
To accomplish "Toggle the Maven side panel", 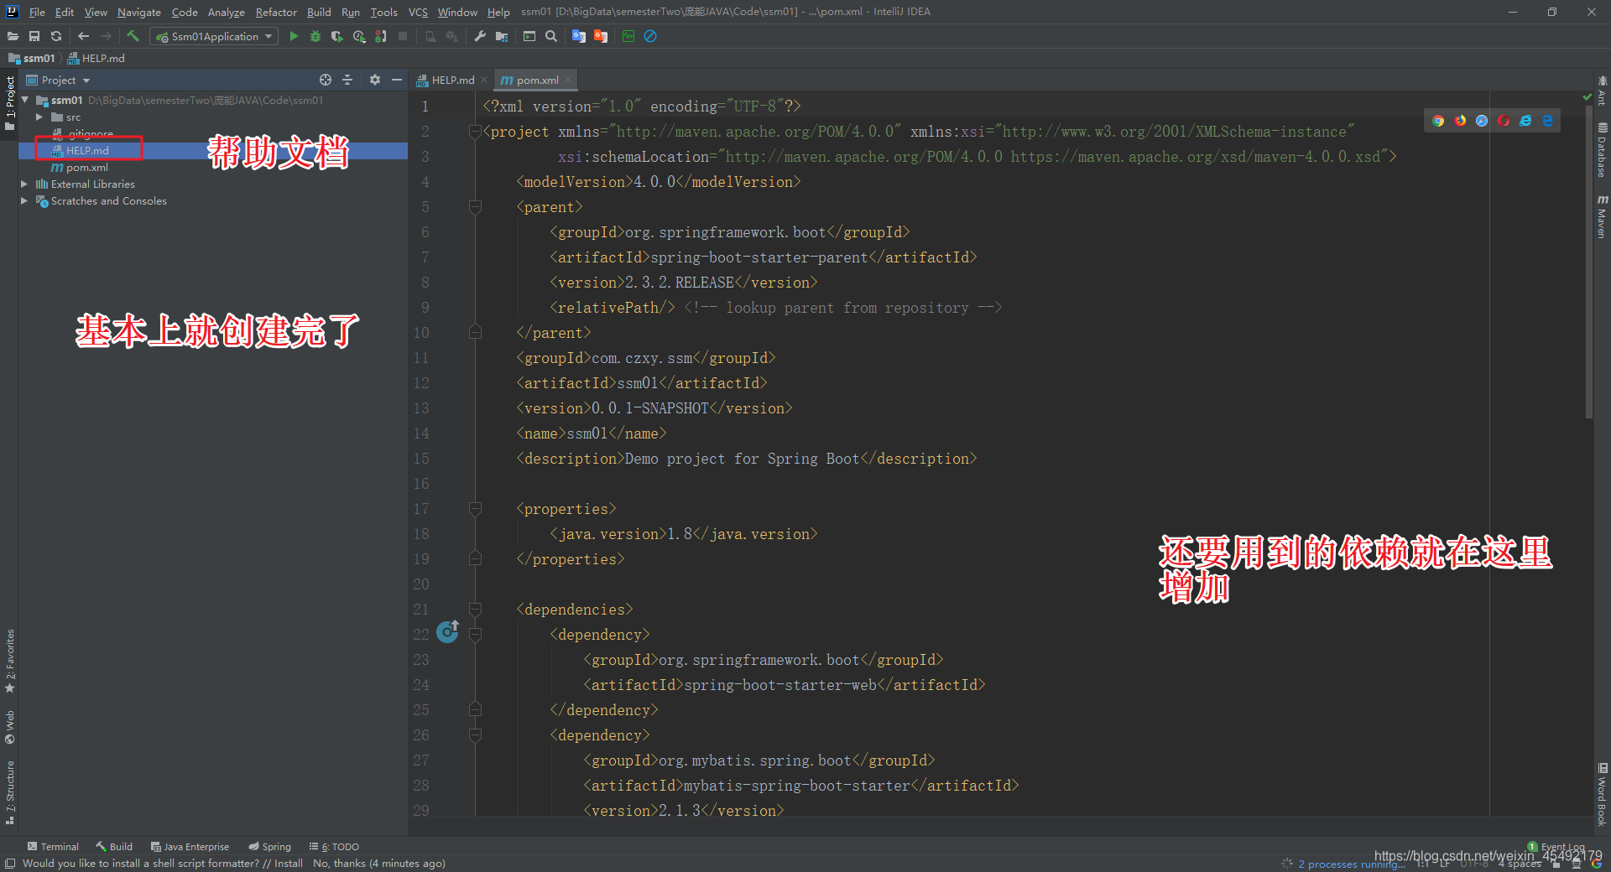I will 1602,216.
